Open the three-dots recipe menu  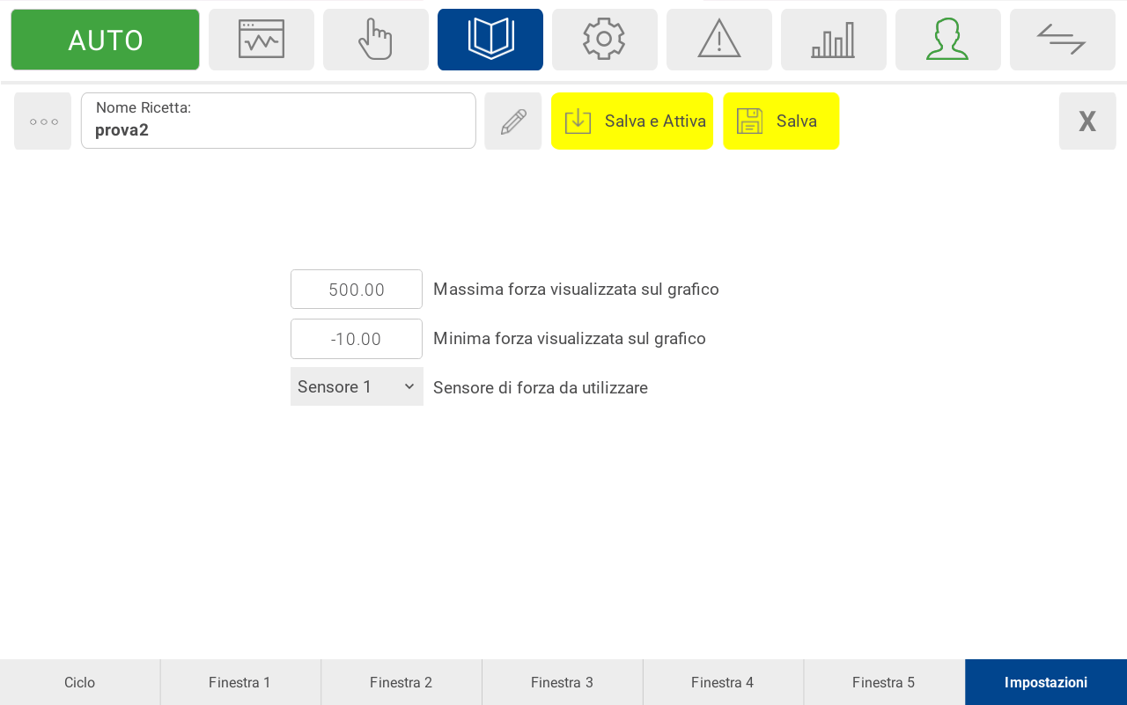pos(43,121)
